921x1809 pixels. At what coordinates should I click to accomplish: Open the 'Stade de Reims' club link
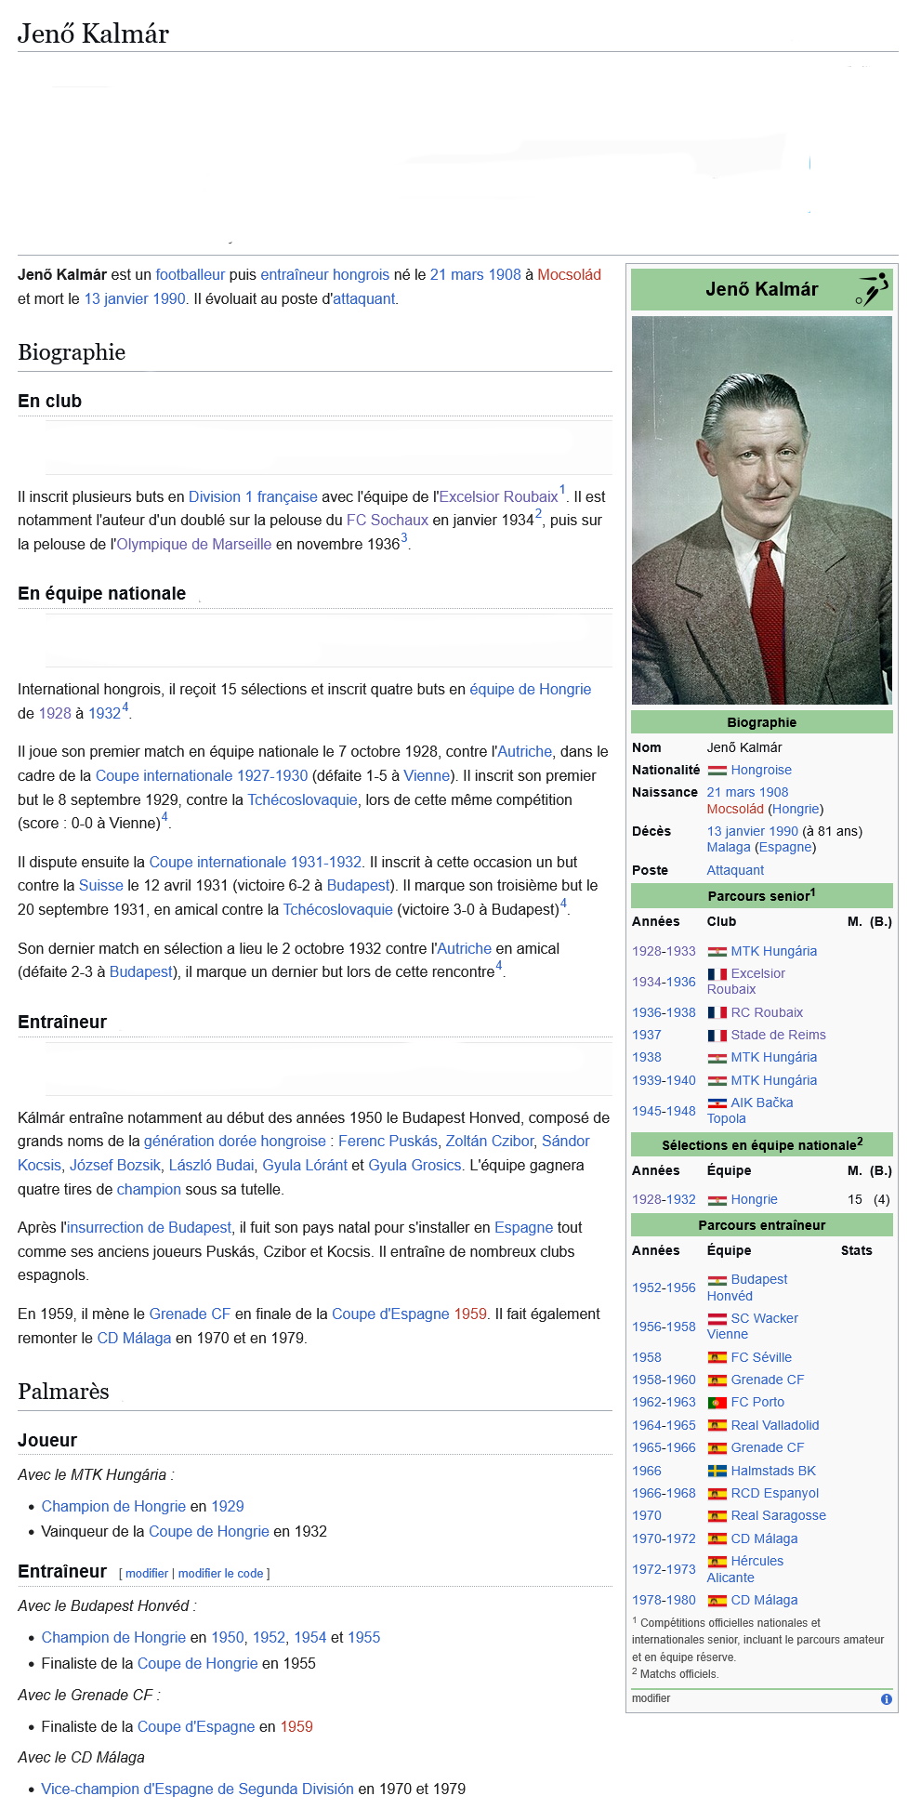[x=778, y=1035]
